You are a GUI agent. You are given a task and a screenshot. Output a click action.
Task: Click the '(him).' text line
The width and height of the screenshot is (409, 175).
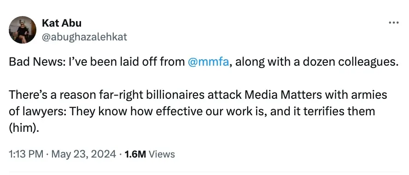coord(24,128)
